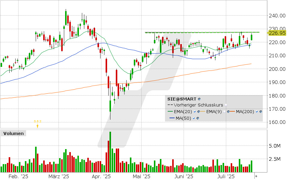
Task: Uncheck the EMA(20) visibility checkbox
Action: pyautogui.click(x=195, y=112)
